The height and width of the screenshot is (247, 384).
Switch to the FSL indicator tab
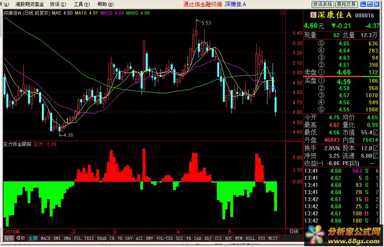pos(78,238)
